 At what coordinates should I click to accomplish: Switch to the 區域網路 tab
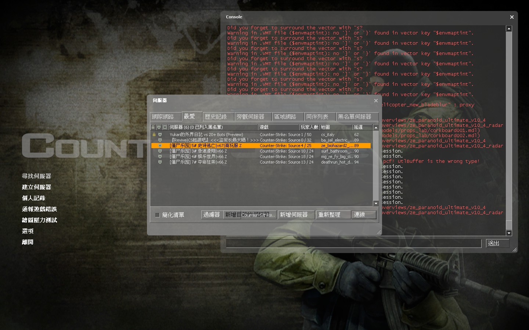(x=288, y=117)
